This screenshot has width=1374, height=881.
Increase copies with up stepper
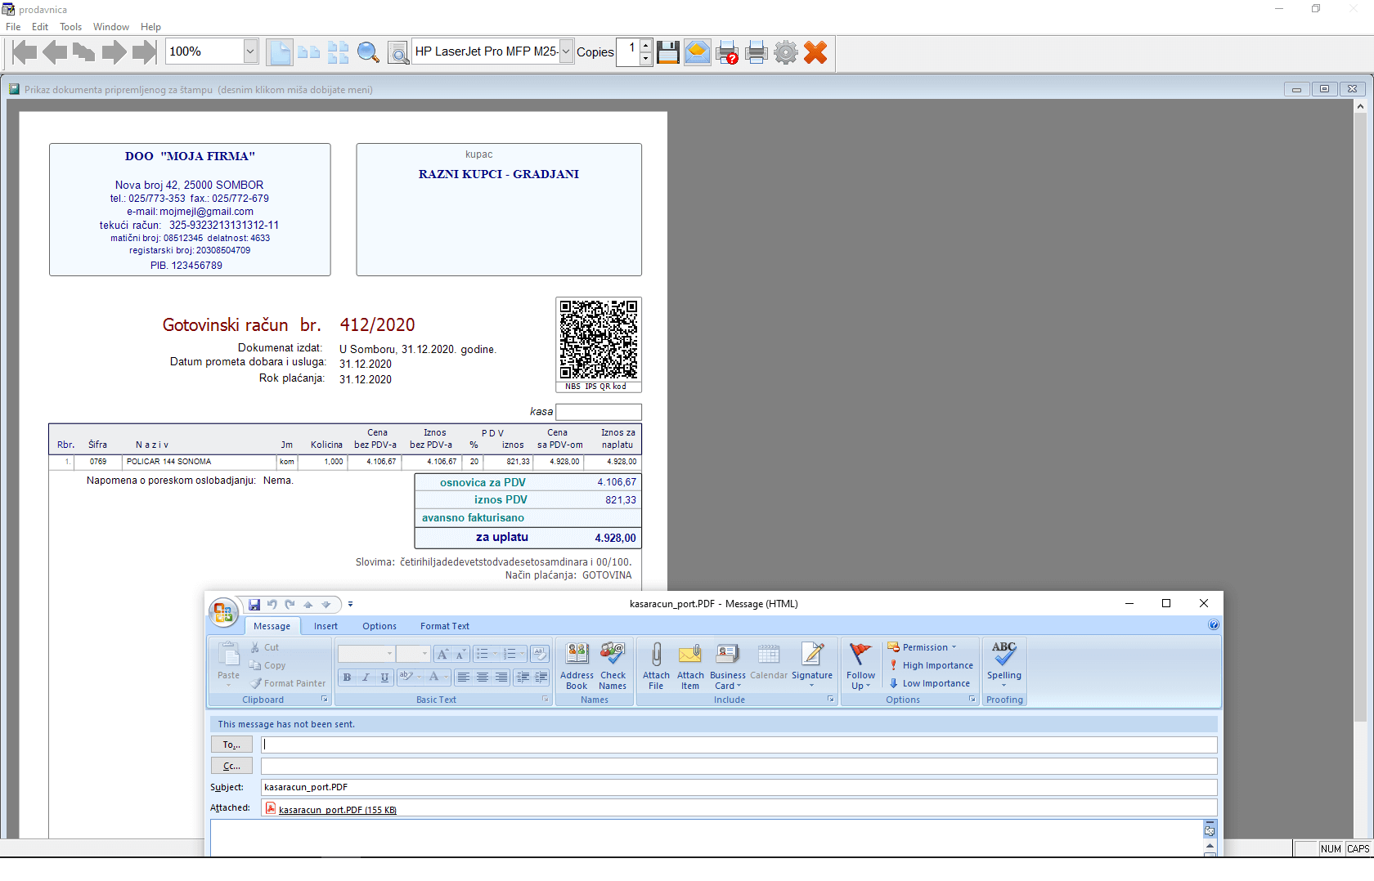[x=646, y=45]
